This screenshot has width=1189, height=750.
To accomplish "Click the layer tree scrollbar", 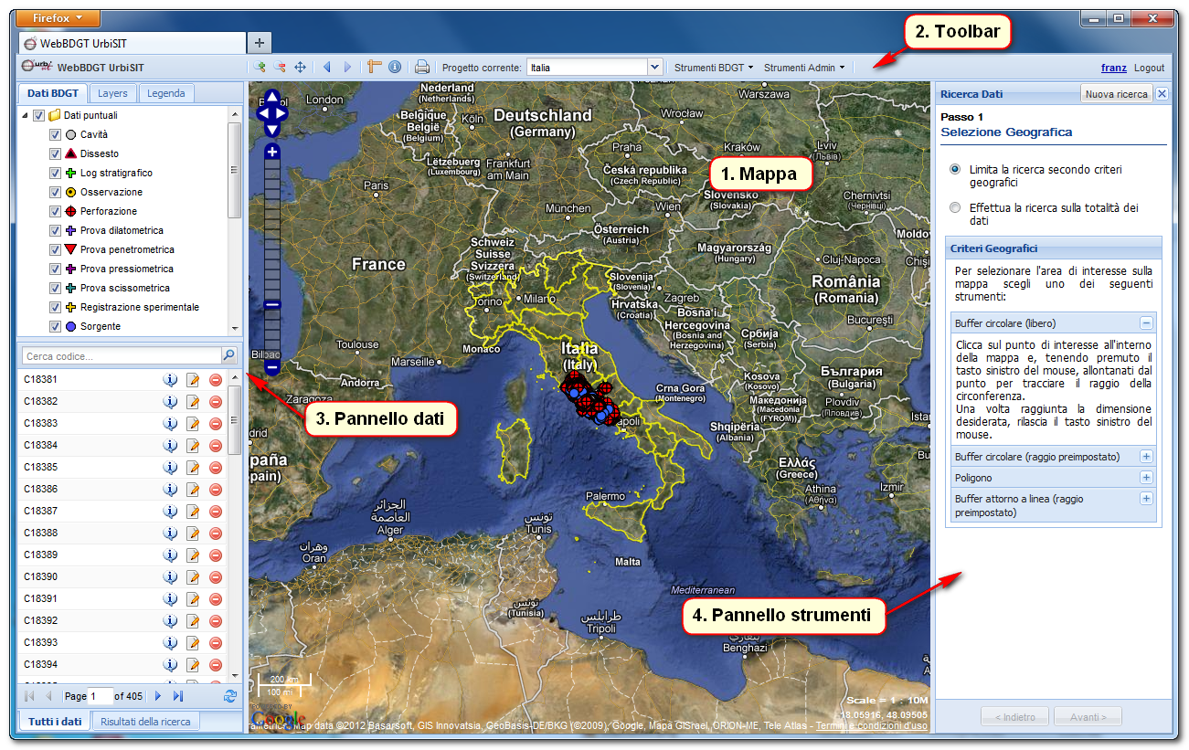I will pyautogui.click(x=235, y=170).
